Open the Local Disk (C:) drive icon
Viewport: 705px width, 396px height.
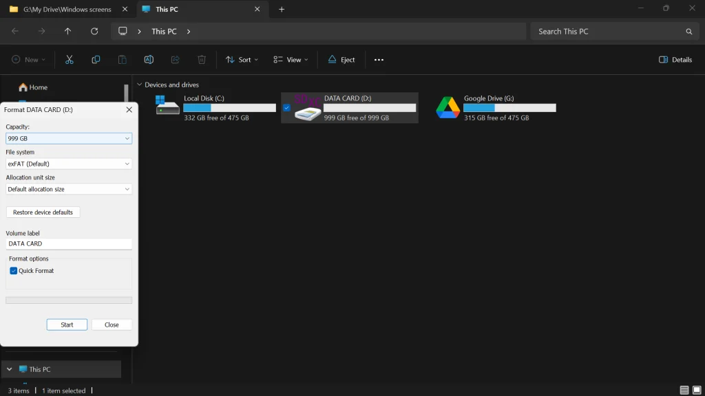168,105
